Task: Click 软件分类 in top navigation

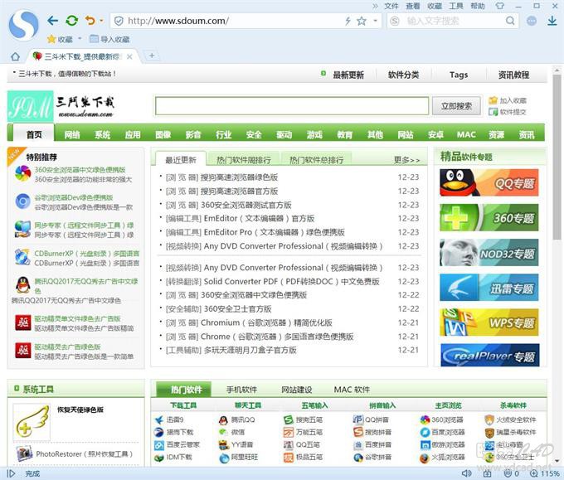Action: [x=403, y=75]
